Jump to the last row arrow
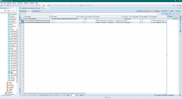This screenshot has width=182, height=99. (57, 95)
